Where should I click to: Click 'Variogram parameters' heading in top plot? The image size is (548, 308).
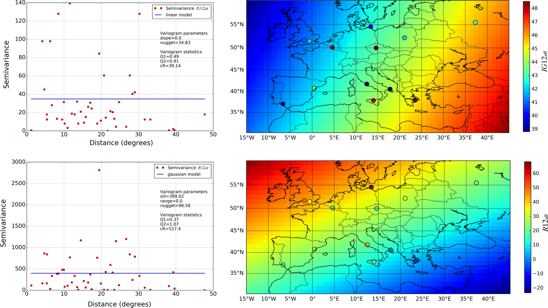[x=184, y=33]
